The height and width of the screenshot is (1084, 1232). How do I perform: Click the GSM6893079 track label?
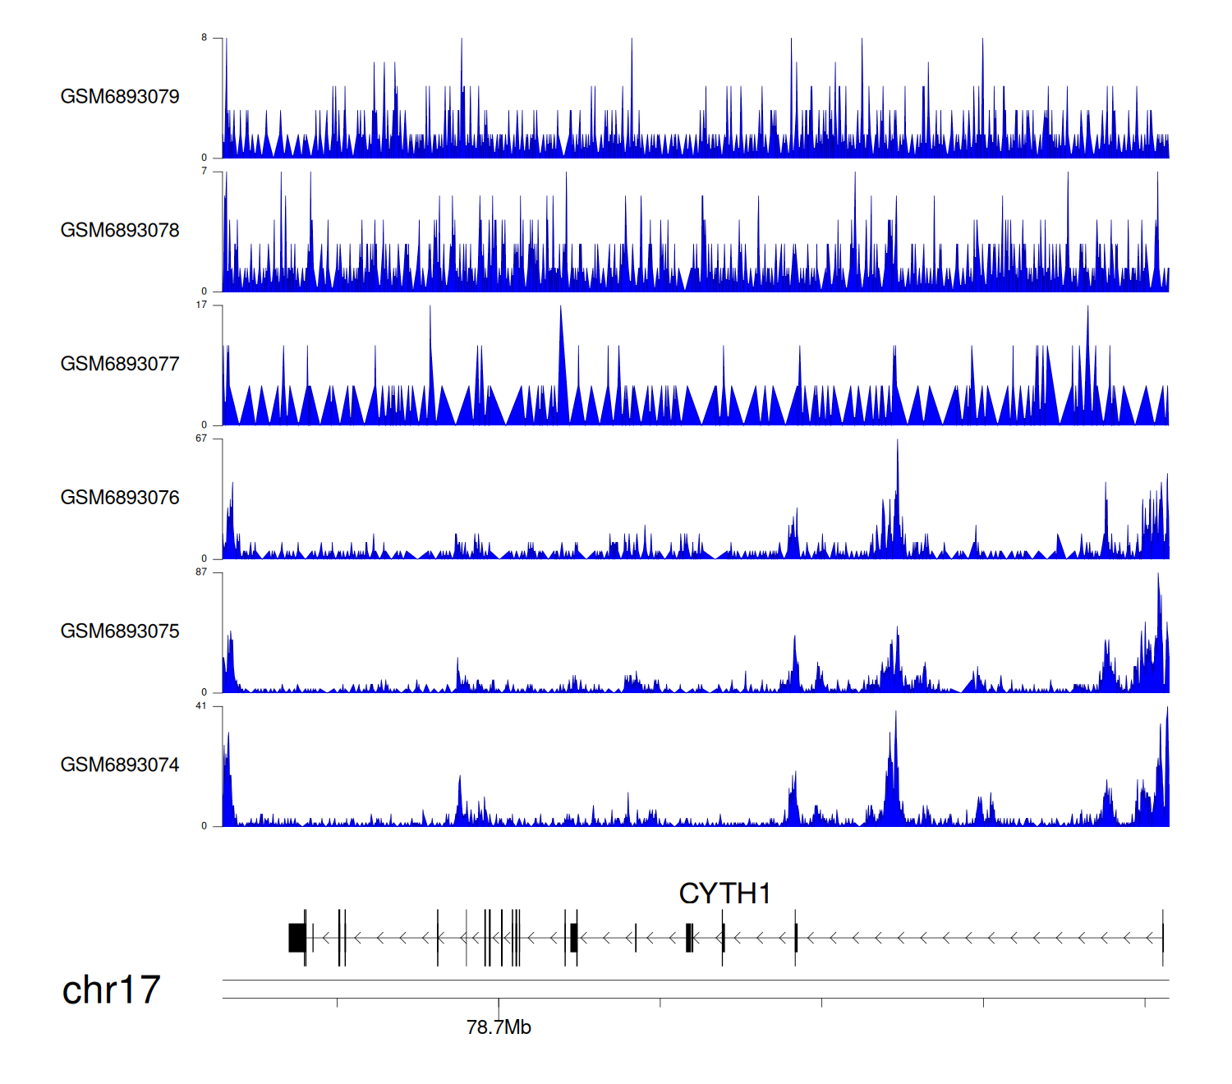click(x=120, y=97)
